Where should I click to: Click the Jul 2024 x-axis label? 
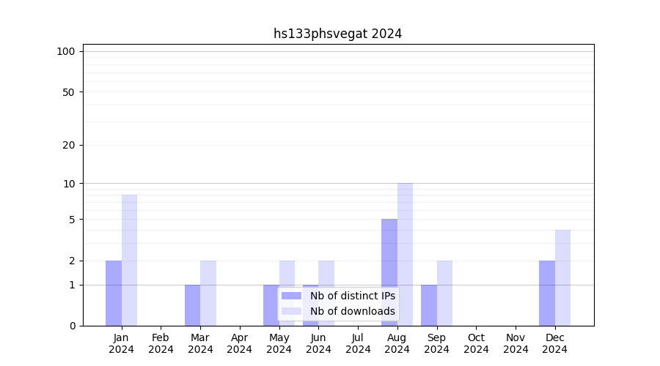pyautogui.click(x=358, y=343)
